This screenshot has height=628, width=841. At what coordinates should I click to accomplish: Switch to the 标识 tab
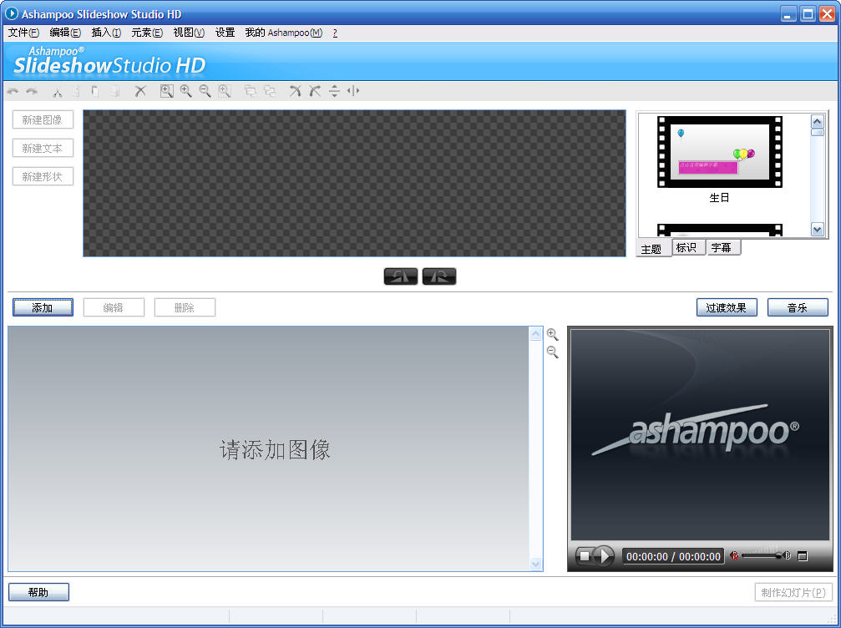tap(687, 247)
